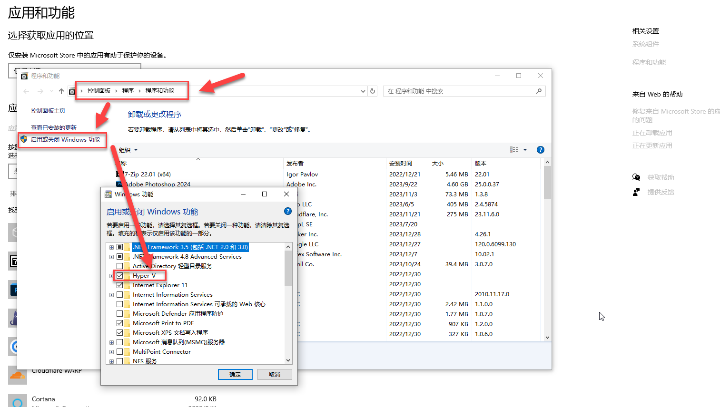This screenshot has width=720, height=407.
Task: Toggle the Internet Information Services checkbox
Action: [119, 295]
